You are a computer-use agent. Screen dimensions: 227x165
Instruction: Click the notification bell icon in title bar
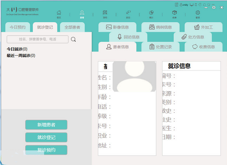(205, 5)
